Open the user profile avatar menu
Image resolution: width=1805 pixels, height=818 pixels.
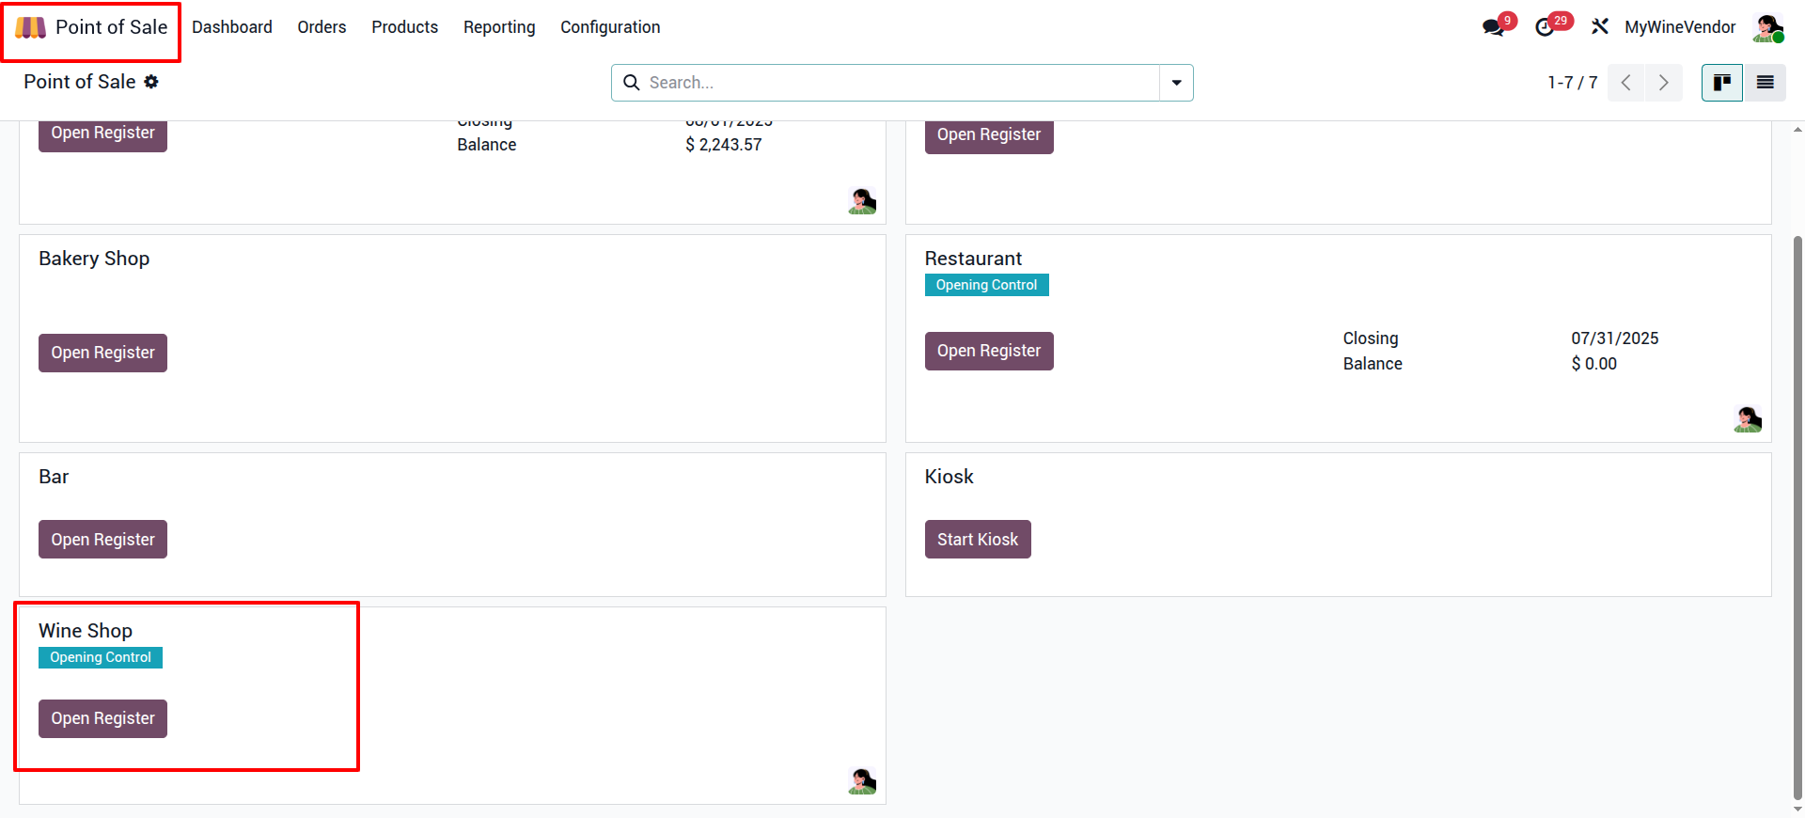coord(1767,27)
